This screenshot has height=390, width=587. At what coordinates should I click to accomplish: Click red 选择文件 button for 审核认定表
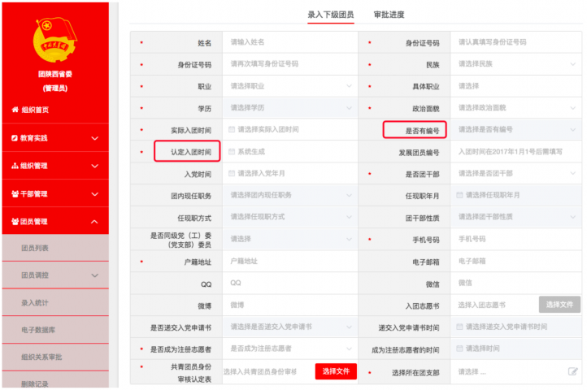[x=336, y=371]
